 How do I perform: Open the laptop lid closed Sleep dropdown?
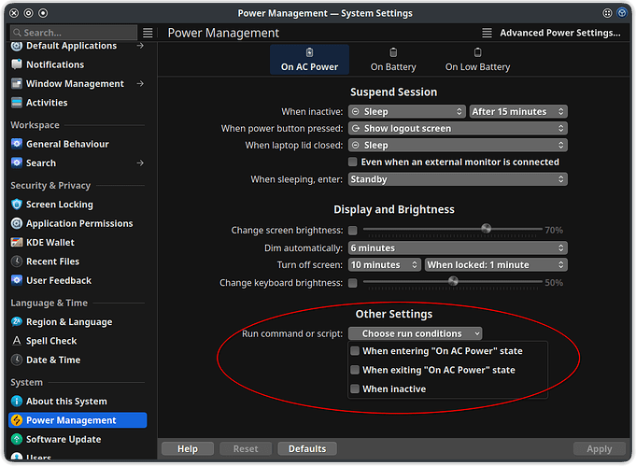coord(458,145)
